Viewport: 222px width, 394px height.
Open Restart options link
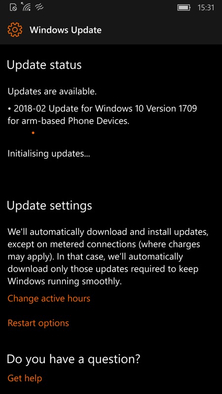click(38, 323)
